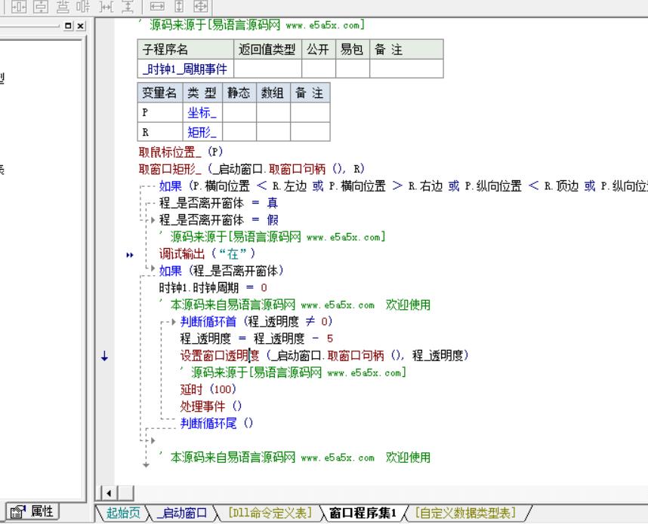Close the left side panel
The width and height of the screenshot is (648, 524).
tap(80, 26)
